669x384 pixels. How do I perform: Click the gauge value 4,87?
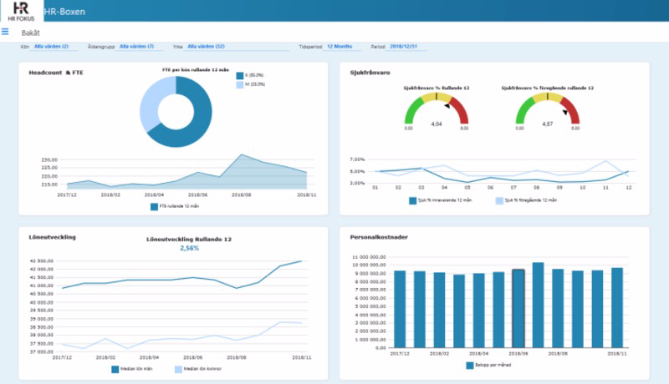pos(548,124)
